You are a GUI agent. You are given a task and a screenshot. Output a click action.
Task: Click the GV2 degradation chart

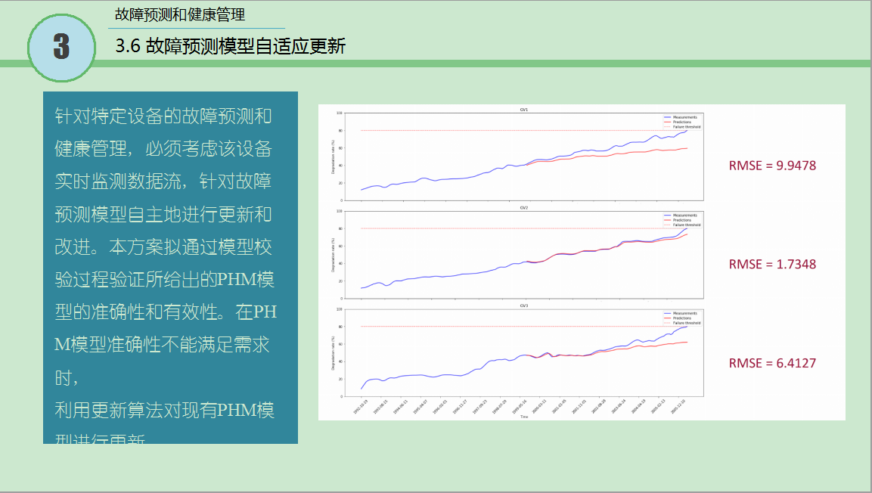pos(524,255)
